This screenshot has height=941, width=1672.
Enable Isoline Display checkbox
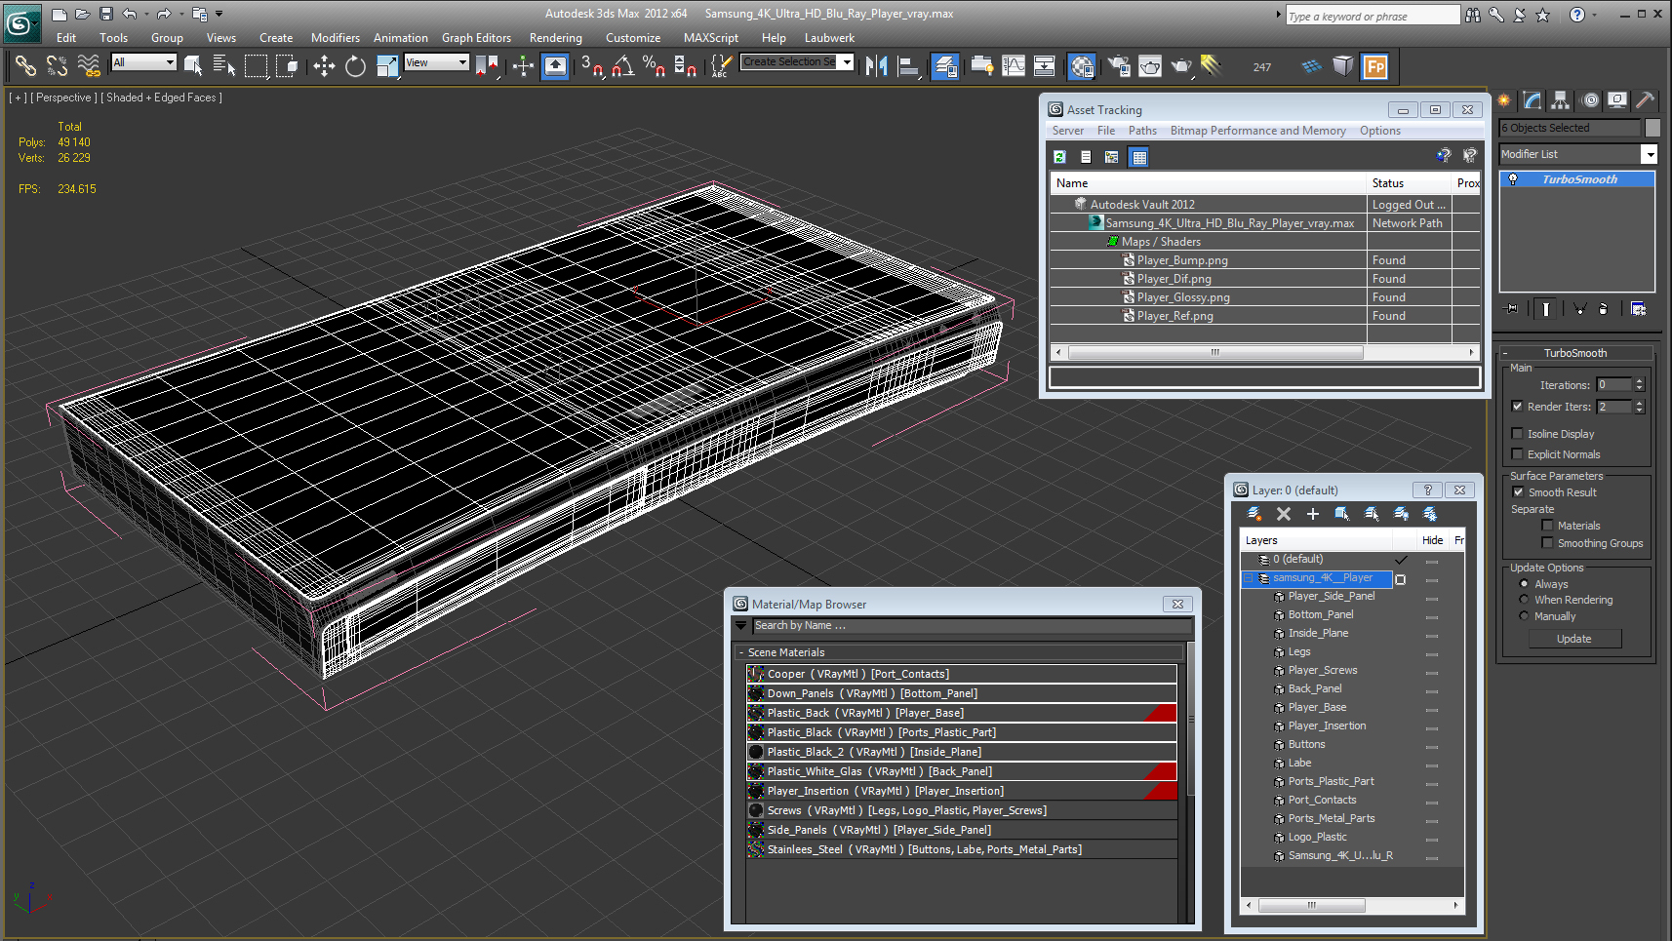pyautogui.click(x=1517, y=434)
